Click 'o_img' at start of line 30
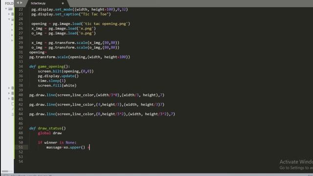Screen dimensions: 313x176 point(37,47)
